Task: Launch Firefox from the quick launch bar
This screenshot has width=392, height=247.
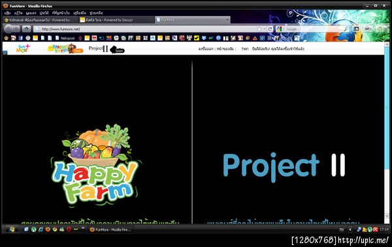Action: pos(48,229)
